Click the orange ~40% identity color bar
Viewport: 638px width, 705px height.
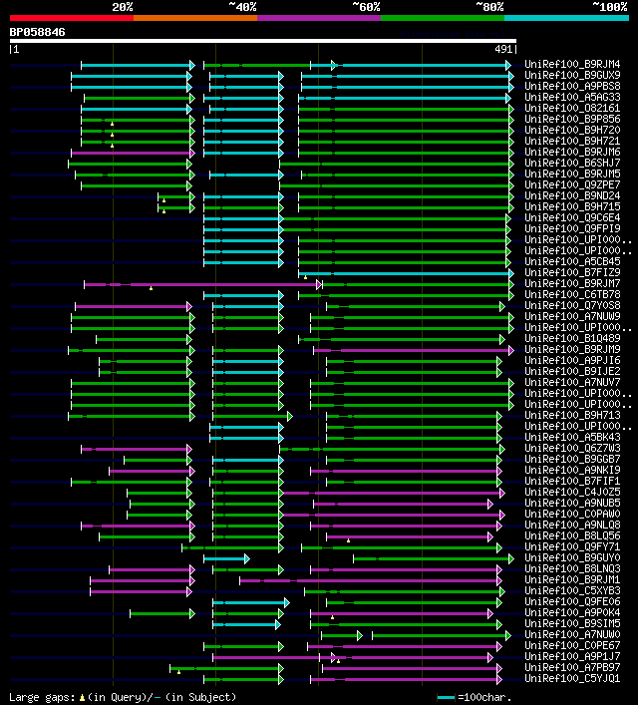point(195,18)
